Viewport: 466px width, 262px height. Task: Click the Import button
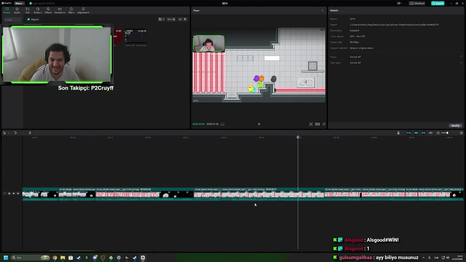[33, 19]
